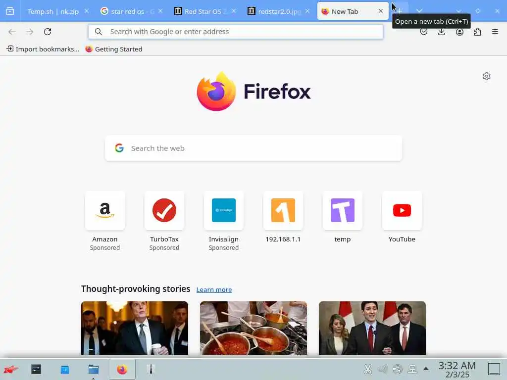Screen dimensions: 507x380
Task: Open the blue app icon in taskbar
Action: click(x=65, y=369)
